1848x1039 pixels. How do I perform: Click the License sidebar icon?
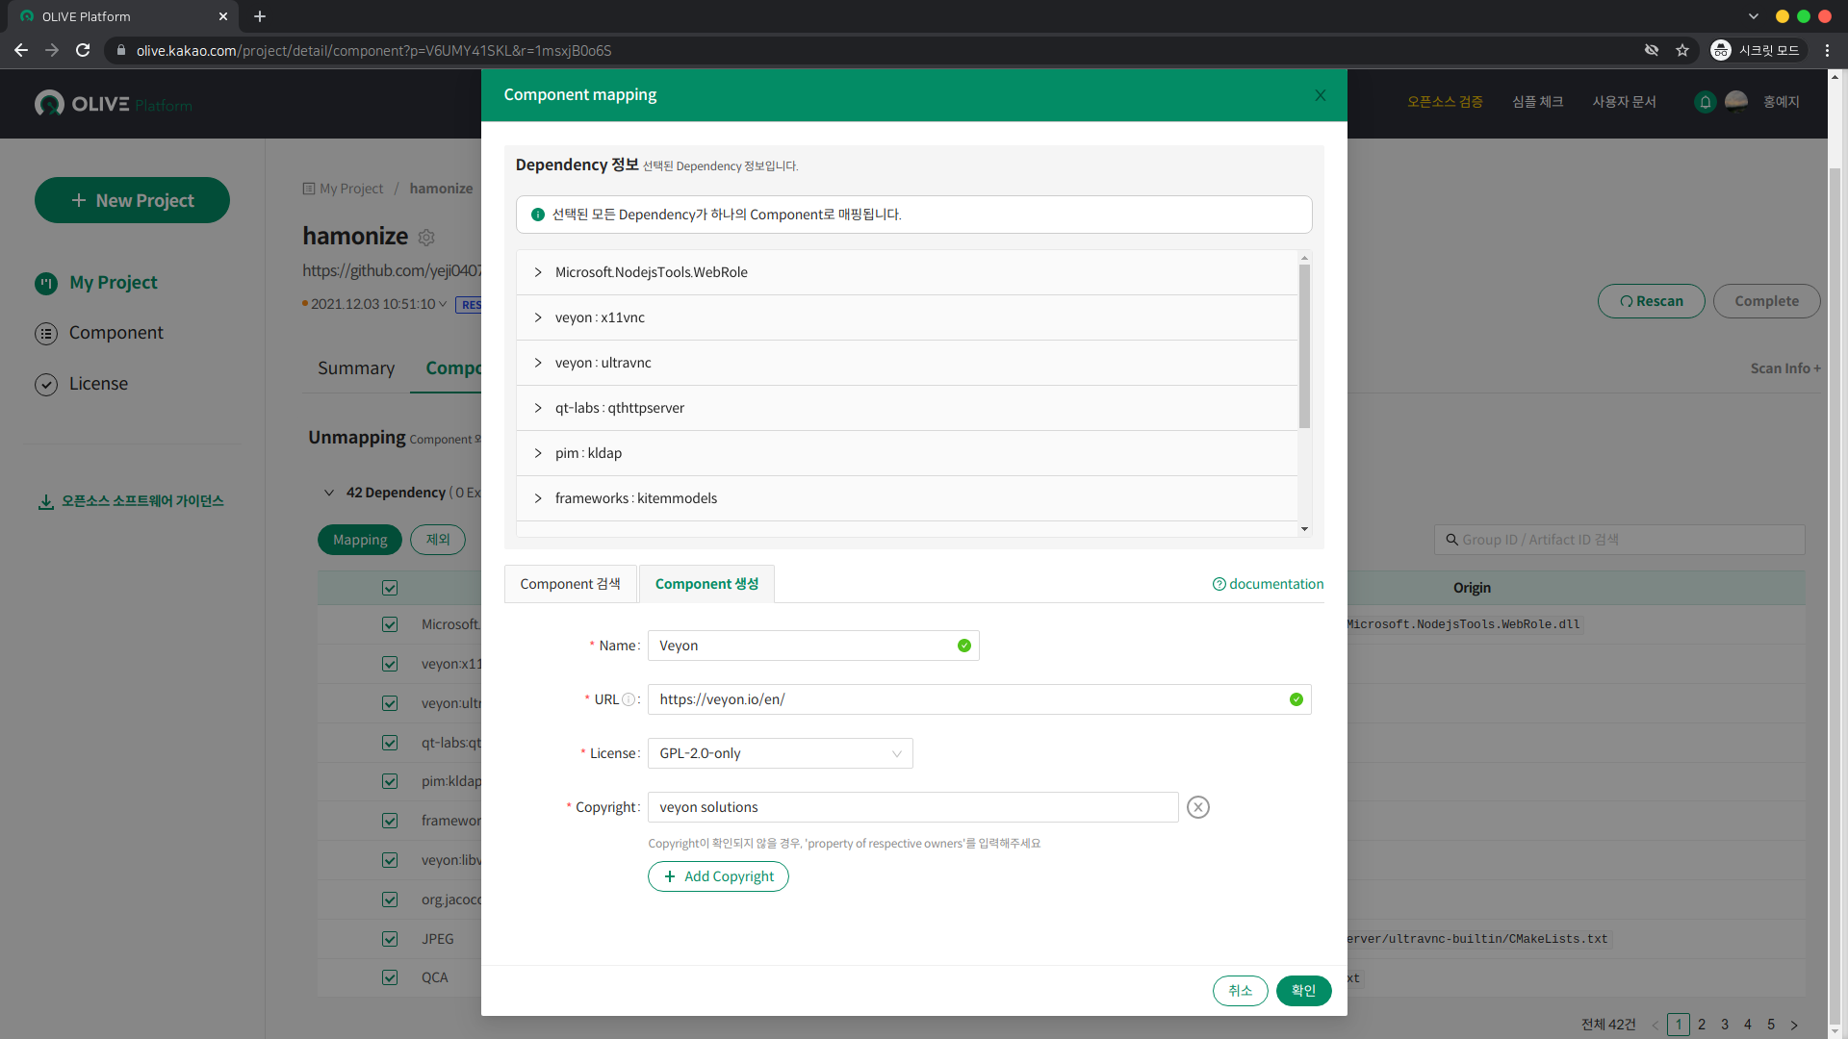click(46, 384)
